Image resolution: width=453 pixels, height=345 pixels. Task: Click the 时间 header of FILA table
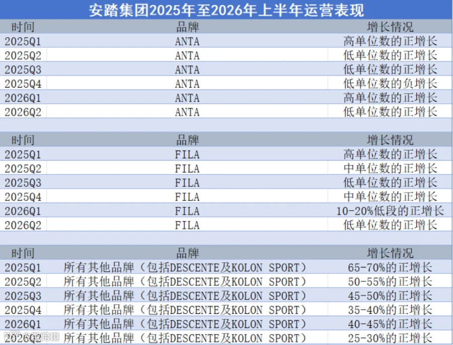(23, 140)
